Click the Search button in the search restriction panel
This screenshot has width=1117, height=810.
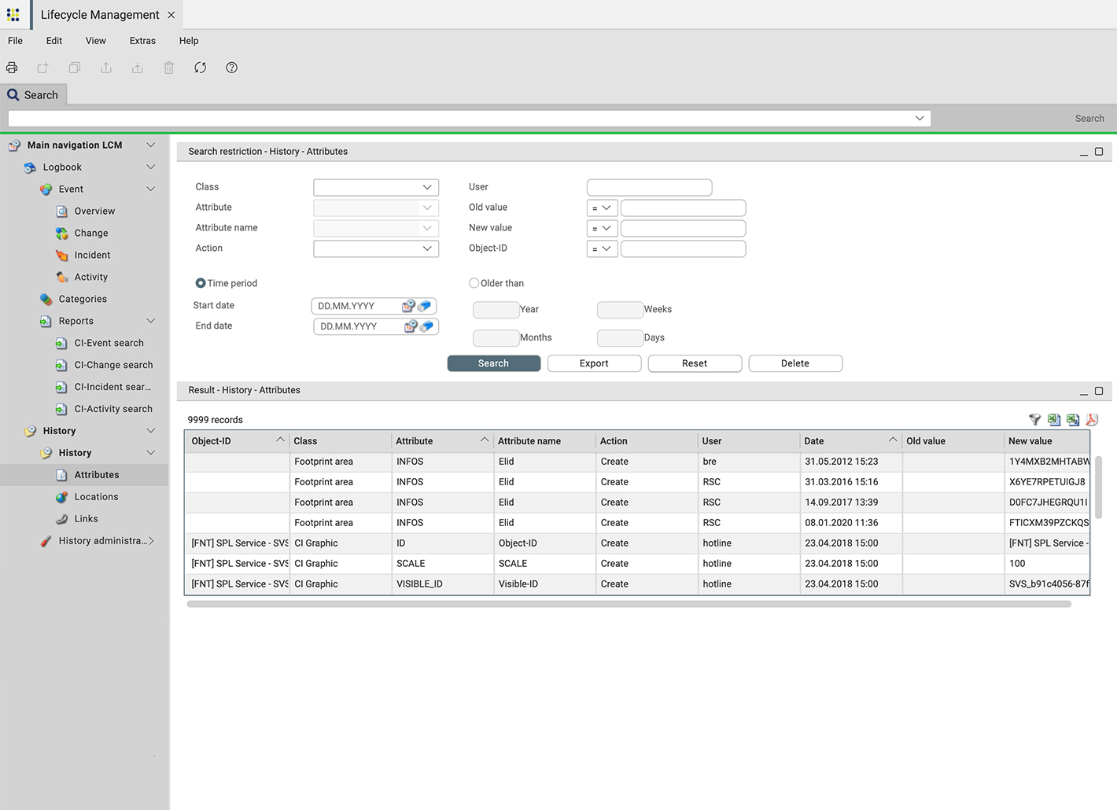493,363
